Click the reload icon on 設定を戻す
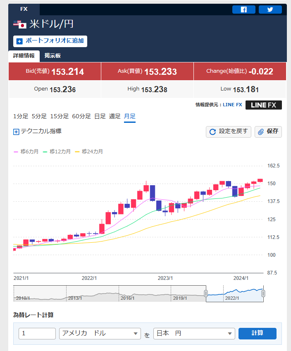 (x=213, y=132)
